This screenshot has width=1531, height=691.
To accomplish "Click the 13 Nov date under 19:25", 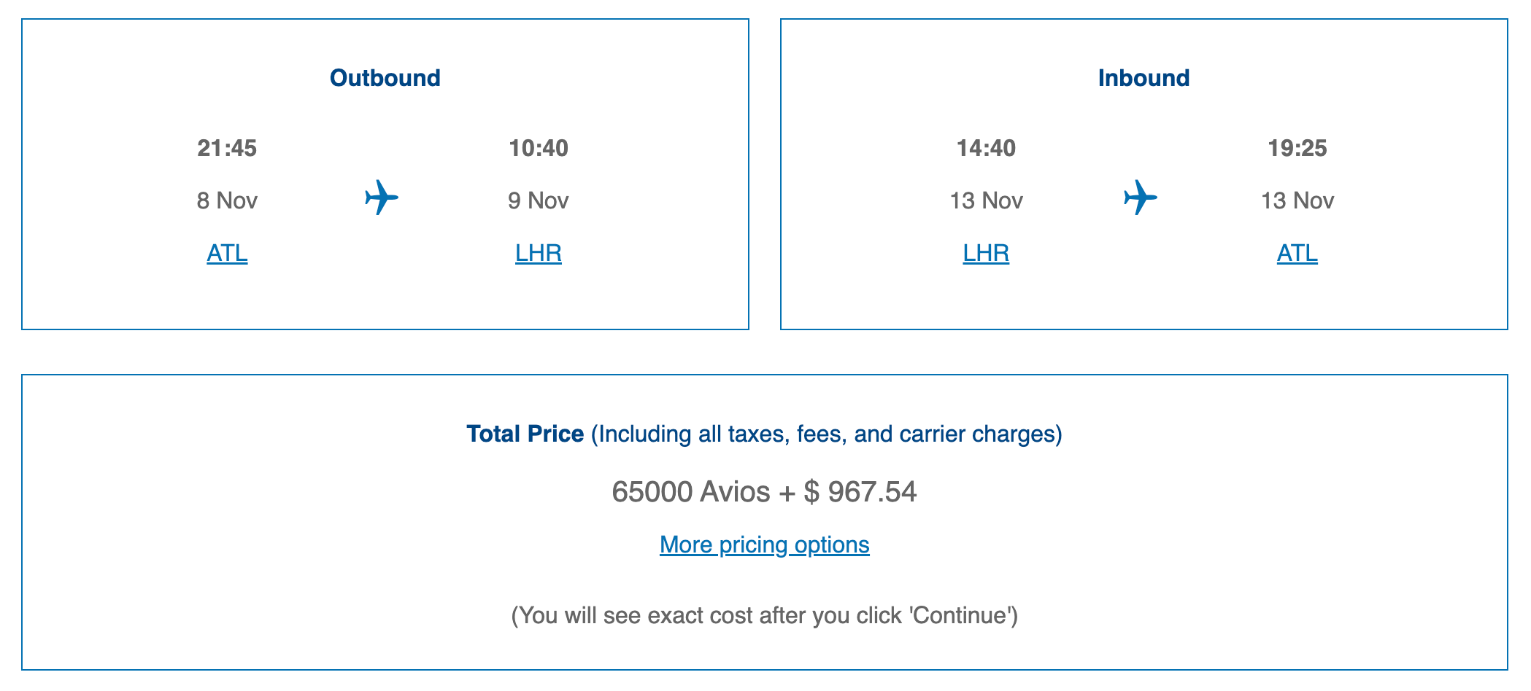I will click(1297, 200).
